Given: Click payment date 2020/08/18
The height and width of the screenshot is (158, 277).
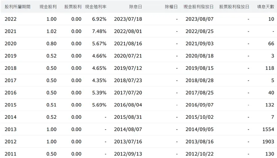Looking at the screenshot, I should [200, 56].
